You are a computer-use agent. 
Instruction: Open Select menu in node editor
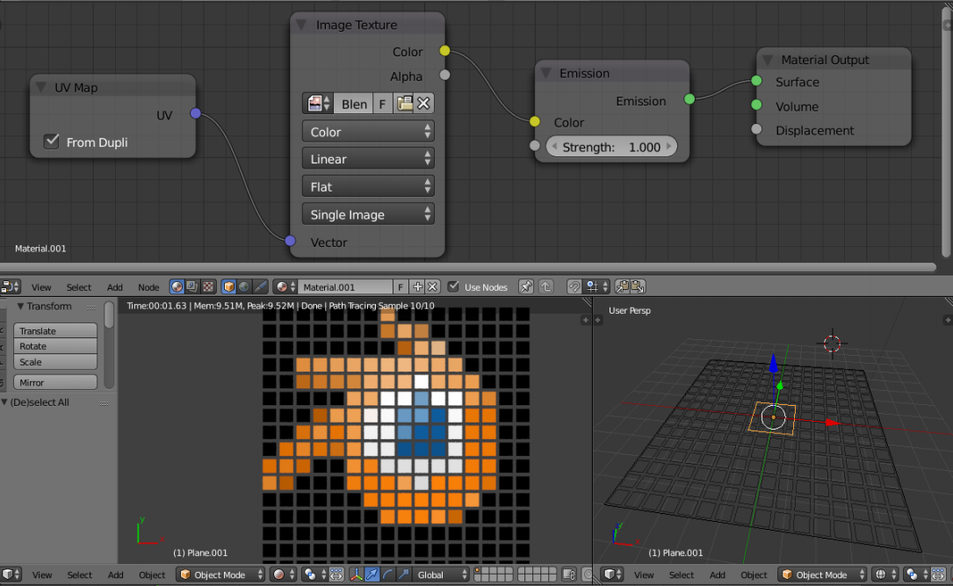click(79, 287)
